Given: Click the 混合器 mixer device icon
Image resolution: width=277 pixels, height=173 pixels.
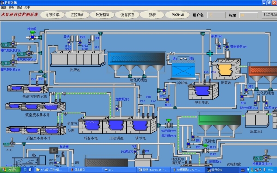Looking at the screenshot, I should 54,150.
